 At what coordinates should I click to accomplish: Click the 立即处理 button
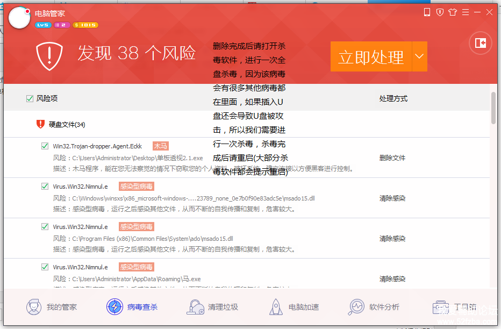coord(371,56)
